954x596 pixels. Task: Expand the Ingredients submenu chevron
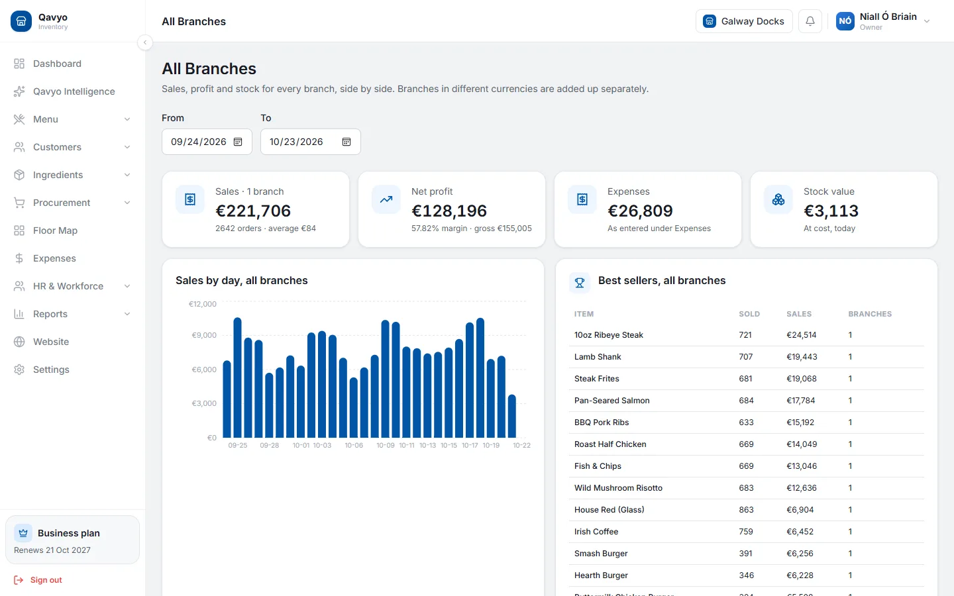click(127, 175)
